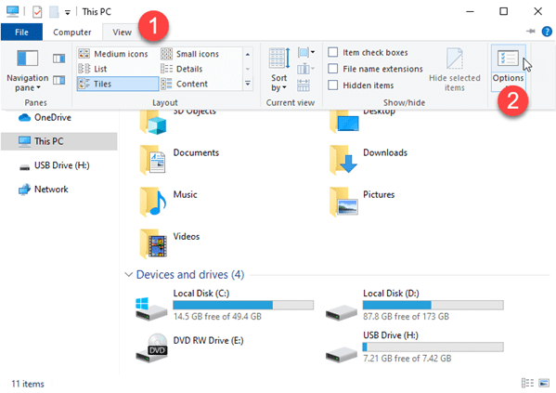Open the File menu tab
Image resolution: width=556 pixels, height=393 pixels.
click(x=21, y=33)
